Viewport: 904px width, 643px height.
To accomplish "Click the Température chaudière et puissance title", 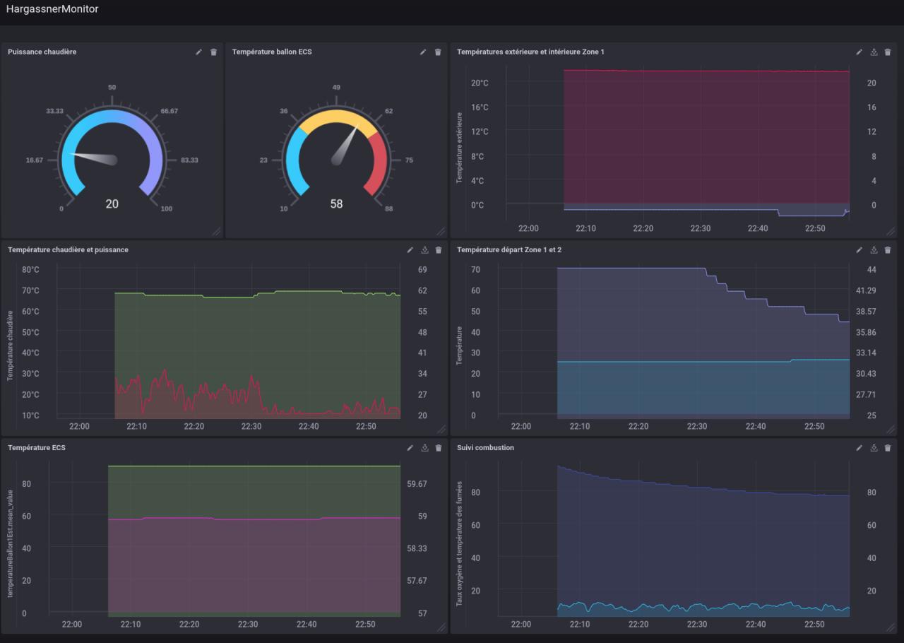I will pyautogui.click(x=68, y=249).
